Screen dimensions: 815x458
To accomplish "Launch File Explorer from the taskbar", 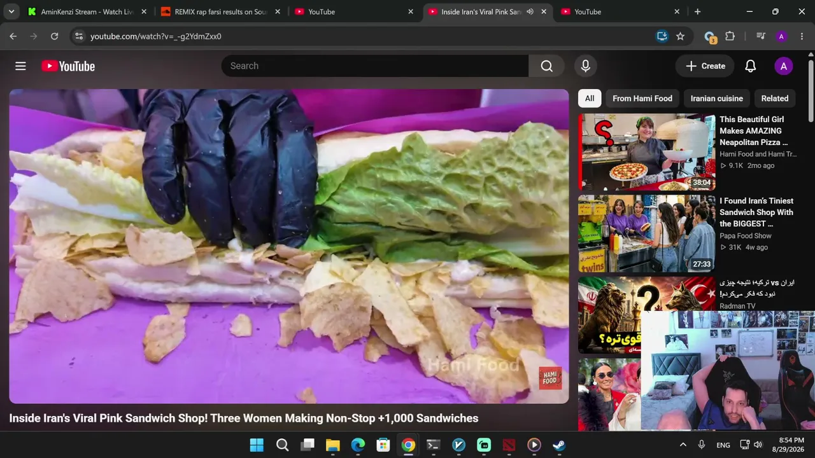I will (332, 445).
